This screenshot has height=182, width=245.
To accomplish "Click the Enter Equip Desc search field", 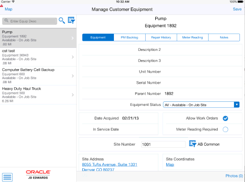I will (x=30, y=21).
